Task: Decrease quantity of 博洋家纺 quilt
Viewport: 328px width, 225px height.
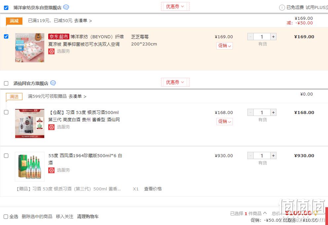Action: [250, 37]
